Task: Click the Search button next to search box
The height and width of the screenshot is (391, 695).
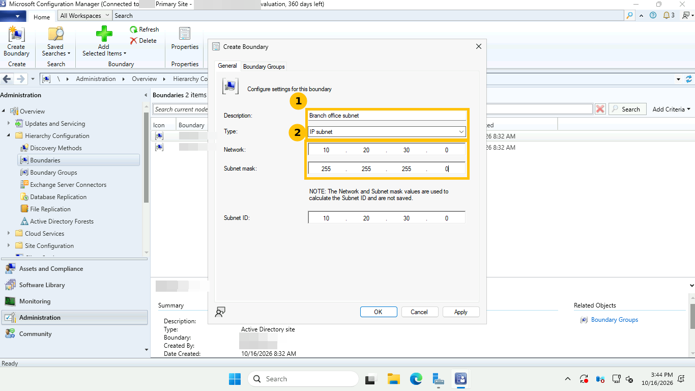Action: (627, 109)
